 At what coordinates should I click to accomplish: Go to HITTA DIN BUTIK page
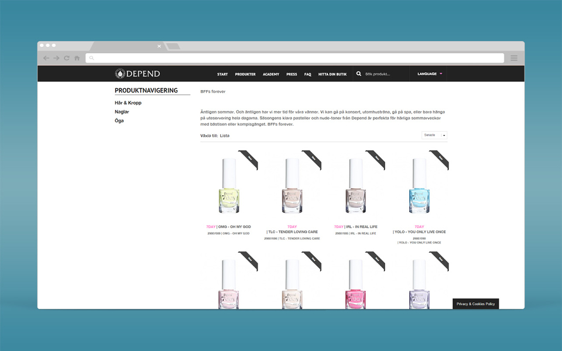(x=333, y=74)
